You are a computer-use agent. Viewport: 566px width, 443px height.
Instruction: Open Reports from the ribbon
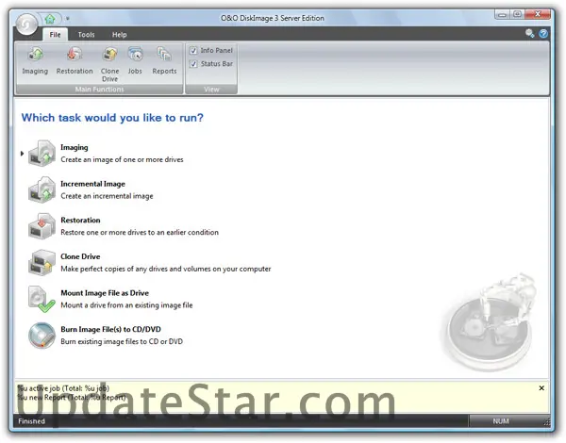[x=164, y=61]
